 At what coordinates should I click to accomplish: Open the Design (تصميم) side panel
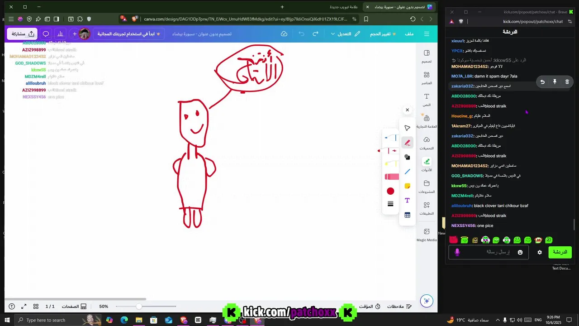427,56
